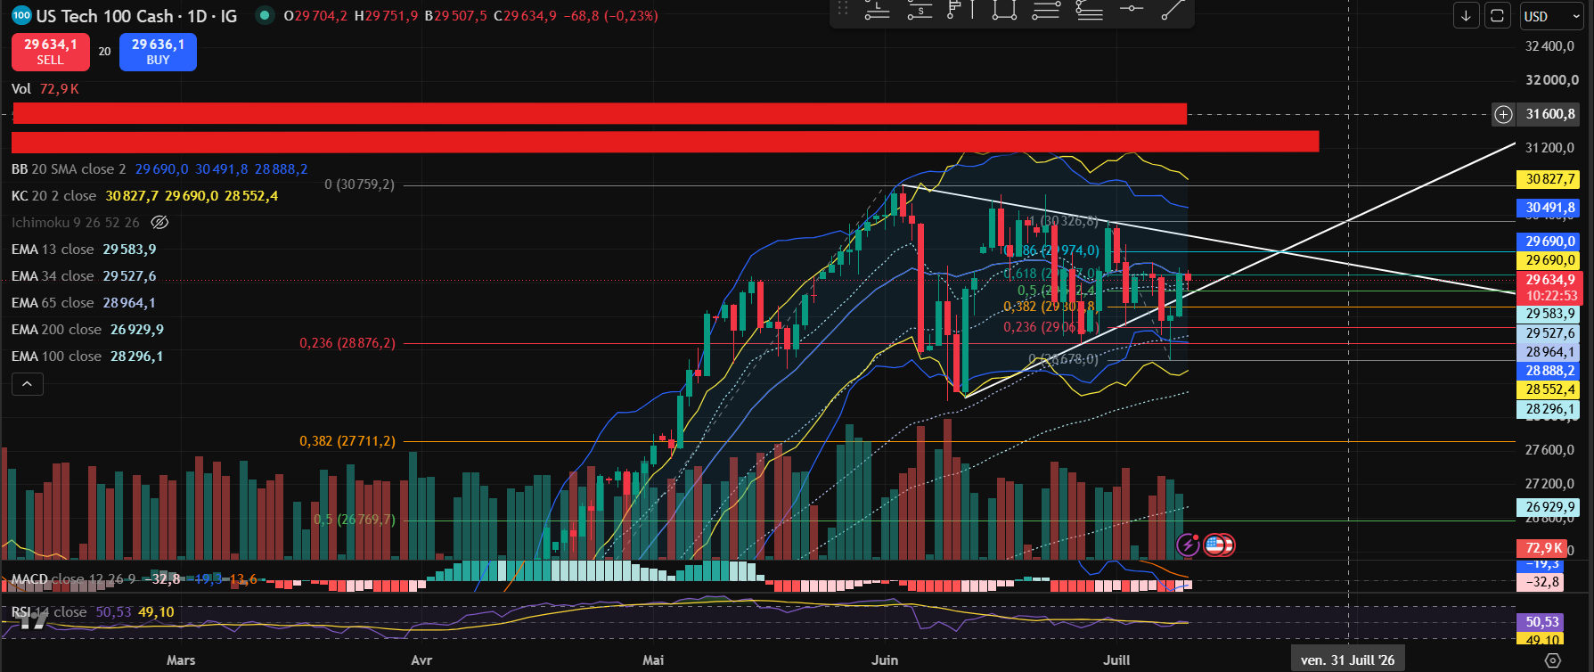Click the close value C29 634,9
This screenshot has width=1594, height=672.
point(525,16)
